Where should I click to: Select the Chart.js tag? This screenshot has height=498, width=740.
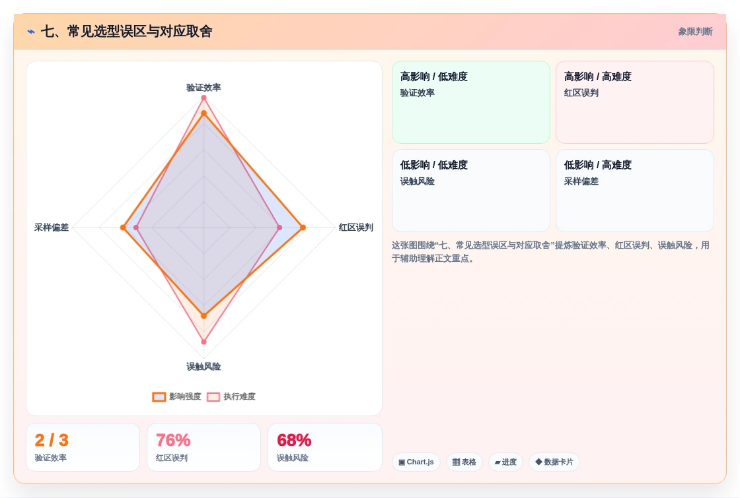416,462
